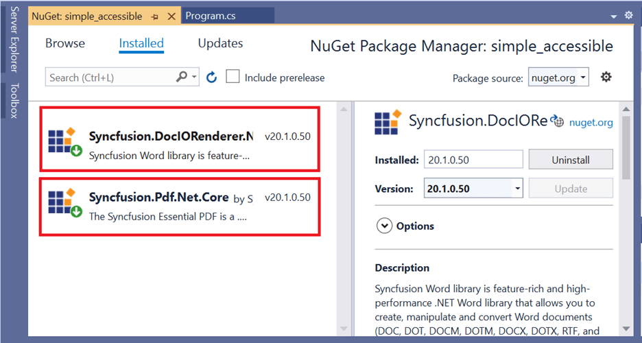Click the Uninstall button
Image resolution: width=642 pixels, height=343 pixels.
[x=571, y=160]
